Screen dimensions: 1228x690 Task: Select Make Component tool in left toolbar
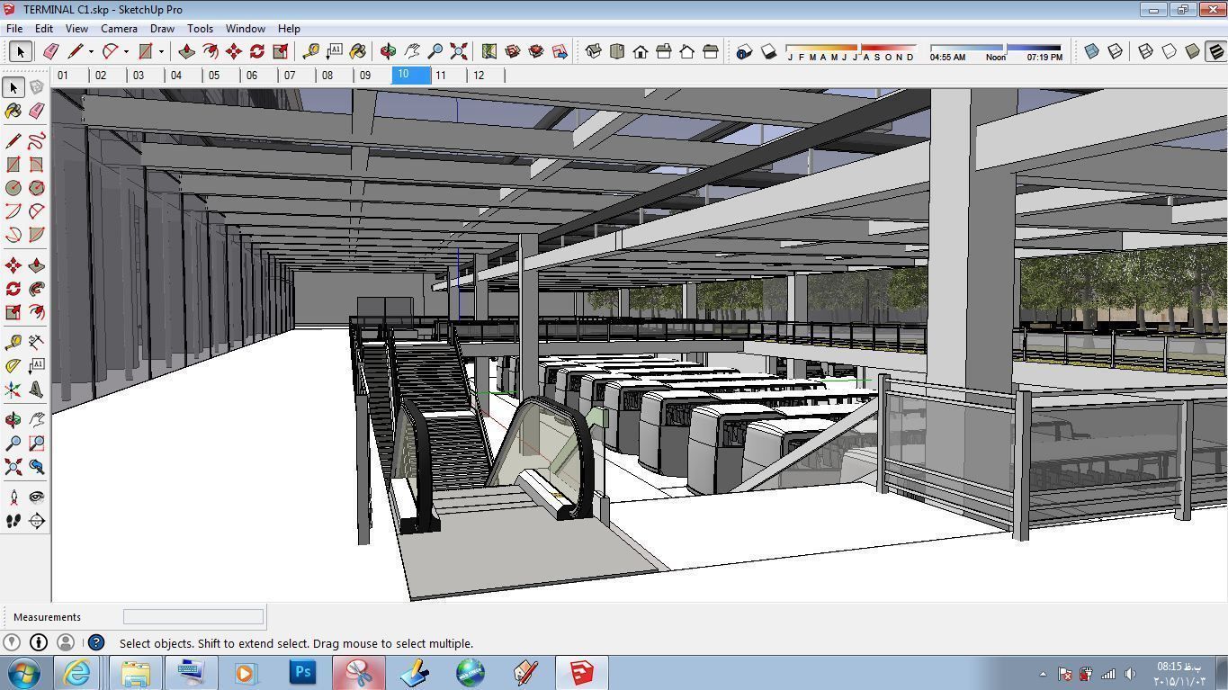coord(37,88)
